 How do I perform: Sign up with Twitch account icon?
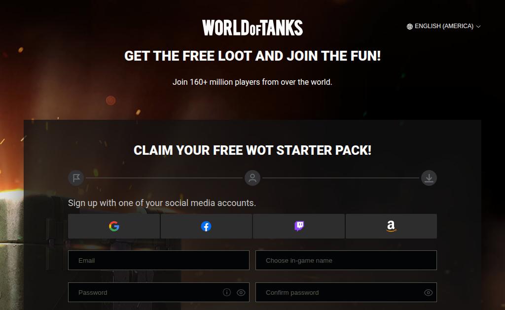point(299,226)
